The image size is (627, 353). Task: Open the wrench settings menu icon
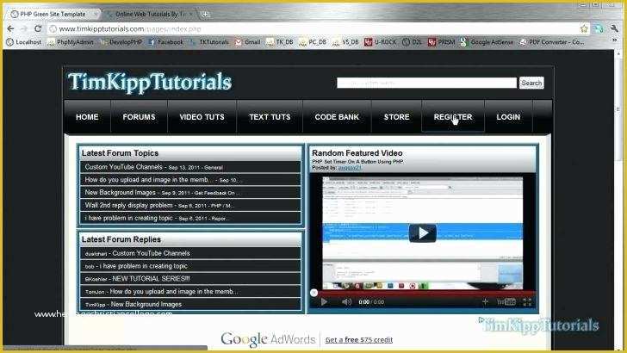(614, 28)
